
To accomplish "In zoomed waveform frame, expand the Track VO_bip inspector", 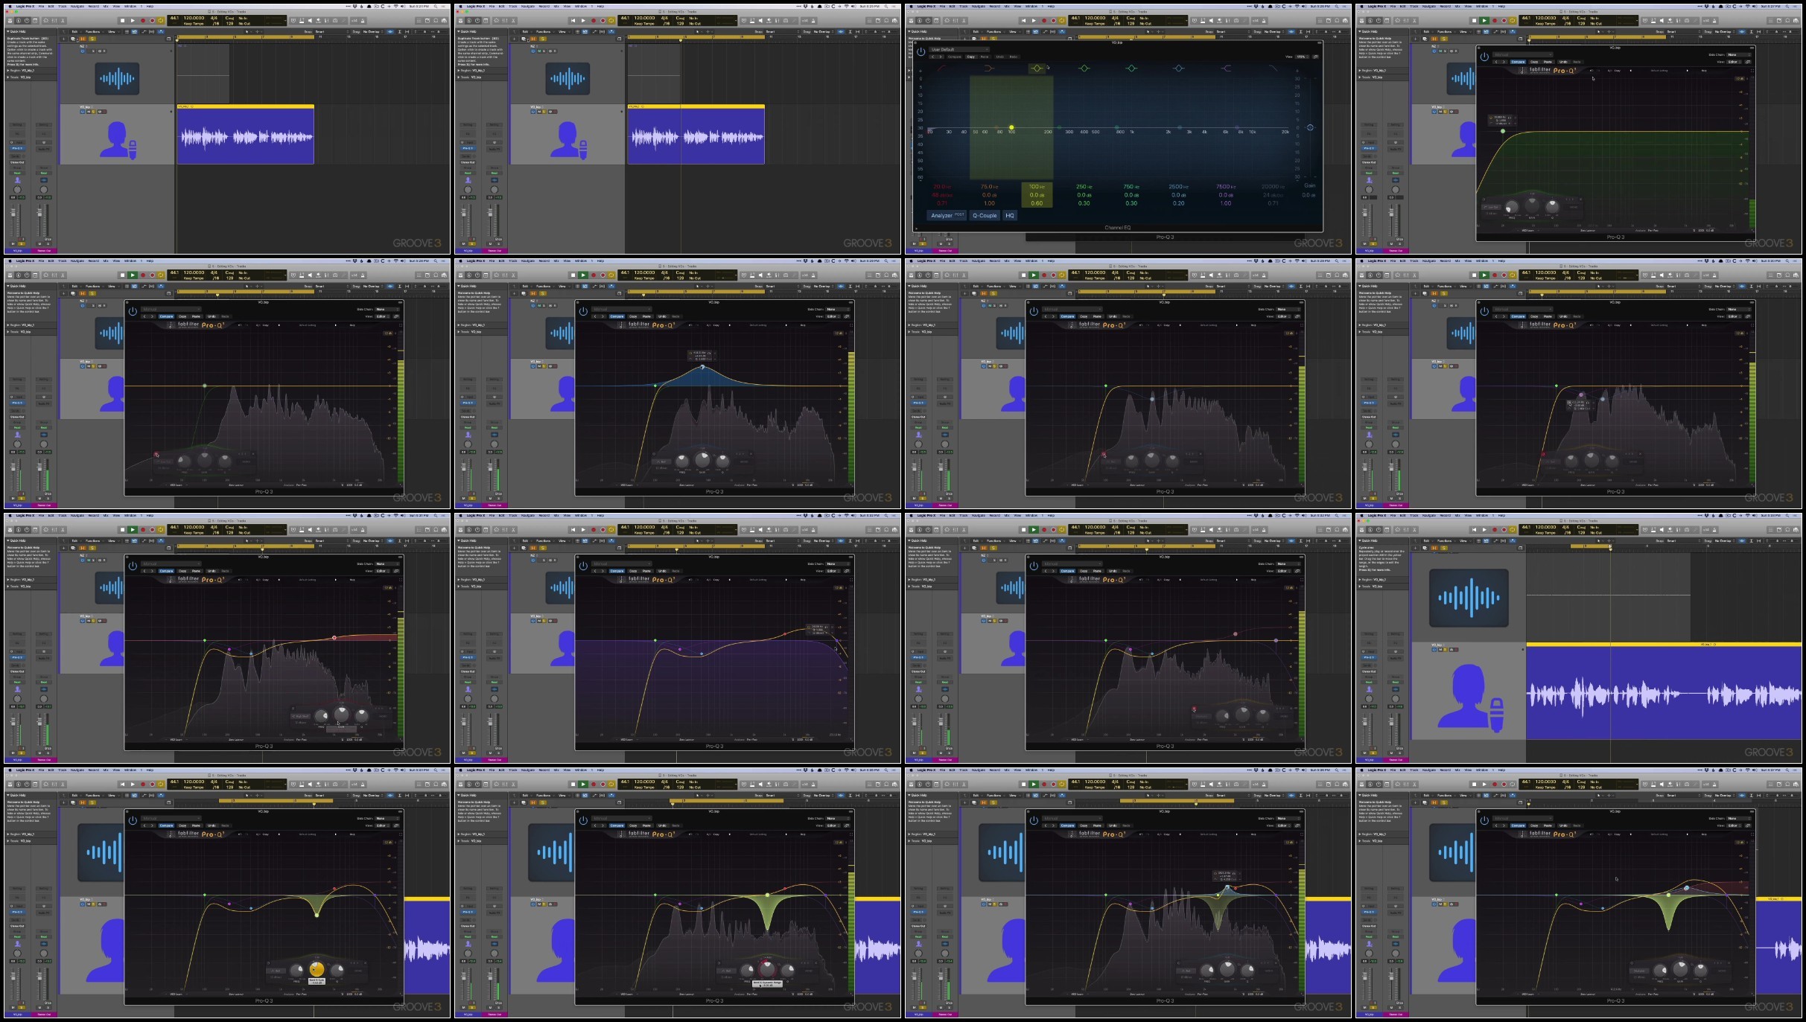I will click(x=1359, y=587).
